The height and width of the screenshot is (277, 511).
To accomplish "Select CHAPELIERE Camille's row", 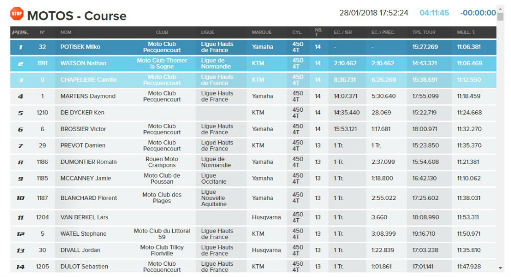I will [88, 80].
